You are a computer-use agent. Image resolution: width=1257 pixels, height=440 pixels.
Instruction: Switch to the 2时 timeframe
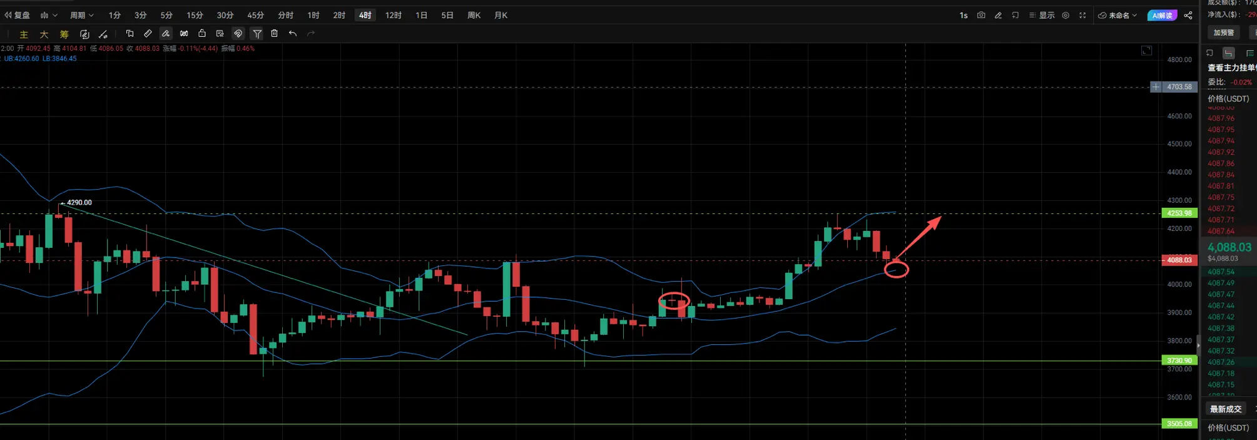click(x=339, y=15)
